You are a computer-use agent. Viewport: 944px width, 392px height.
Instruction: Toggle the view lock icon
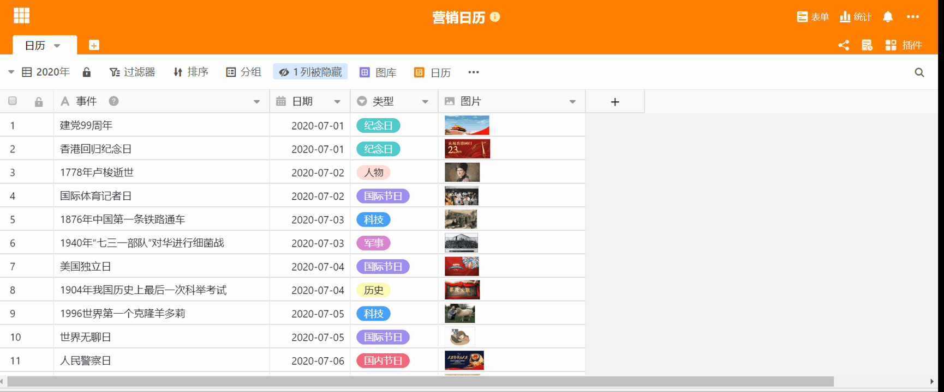[x=87, y=72]
